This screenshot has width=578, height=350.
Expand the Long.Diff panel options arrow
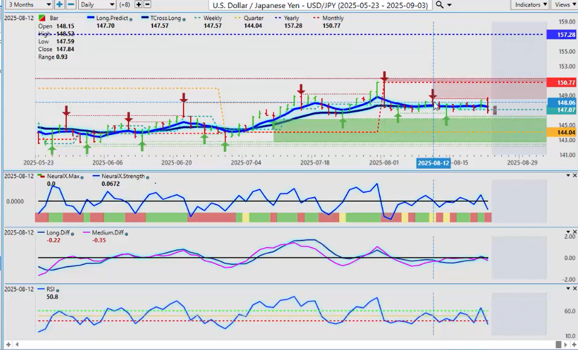567,232
